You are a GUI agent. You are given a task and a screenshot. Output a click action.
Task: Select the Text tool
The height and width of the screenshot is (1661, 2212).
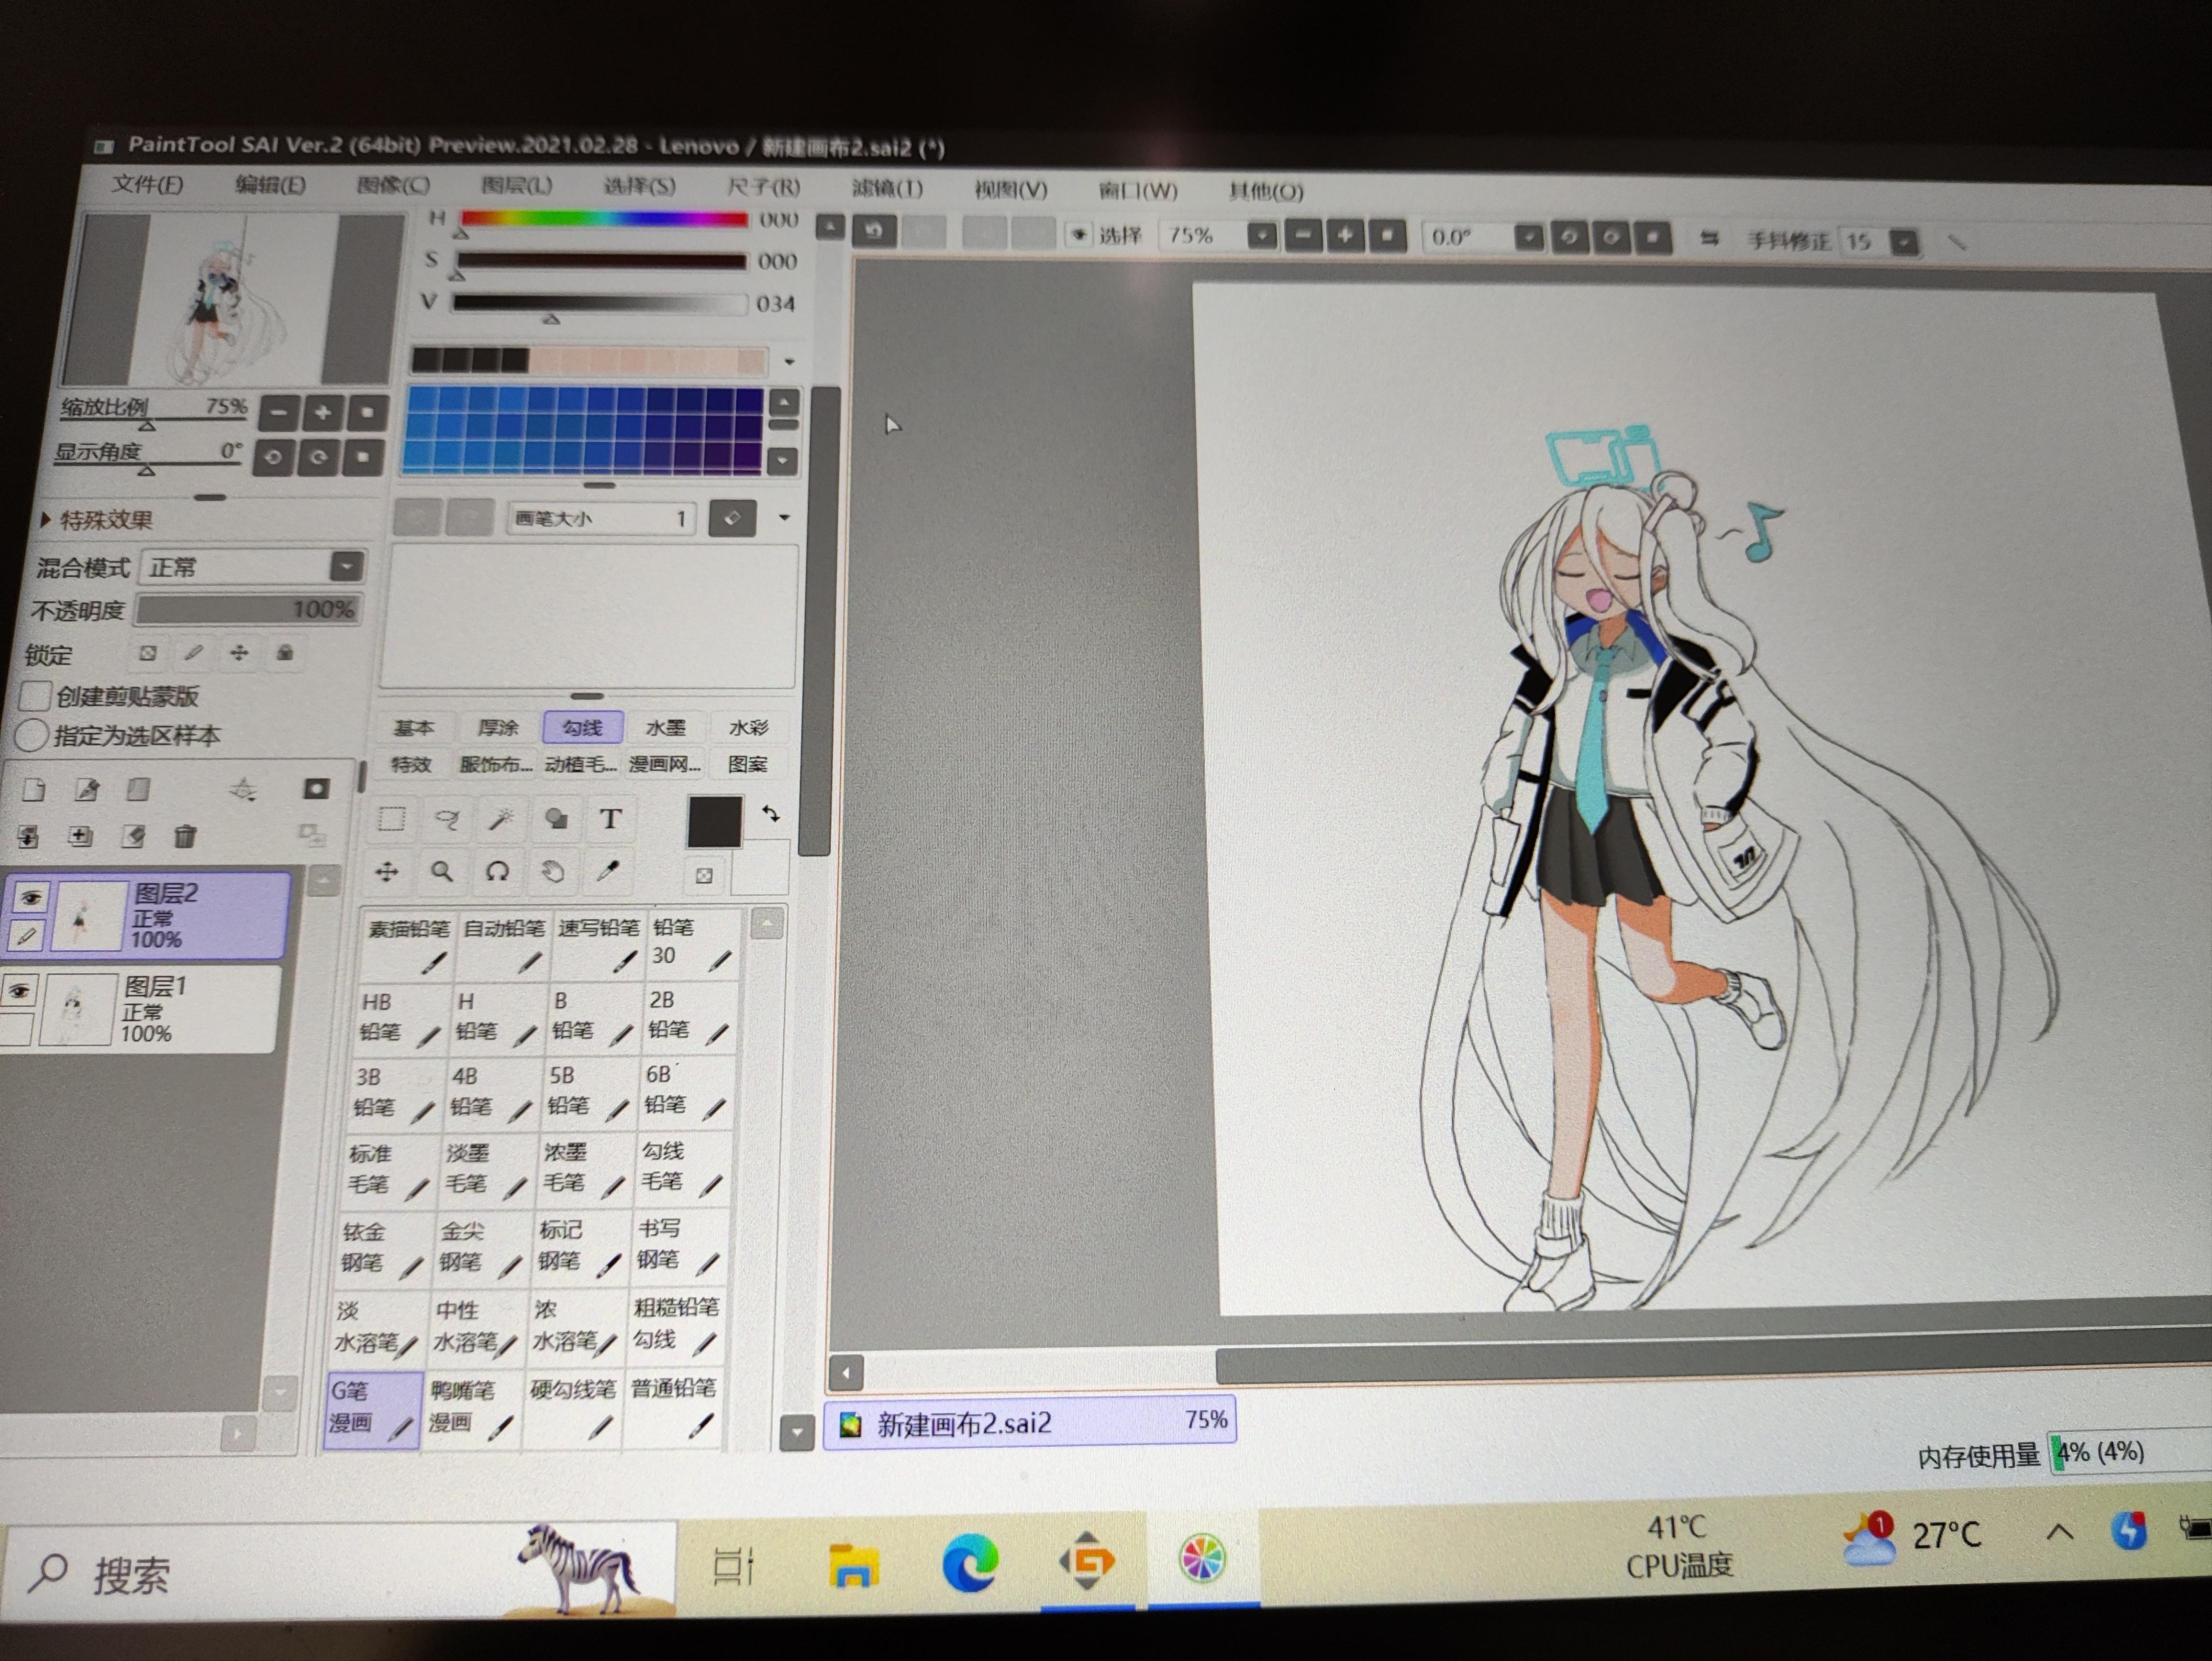coord(610,820)
